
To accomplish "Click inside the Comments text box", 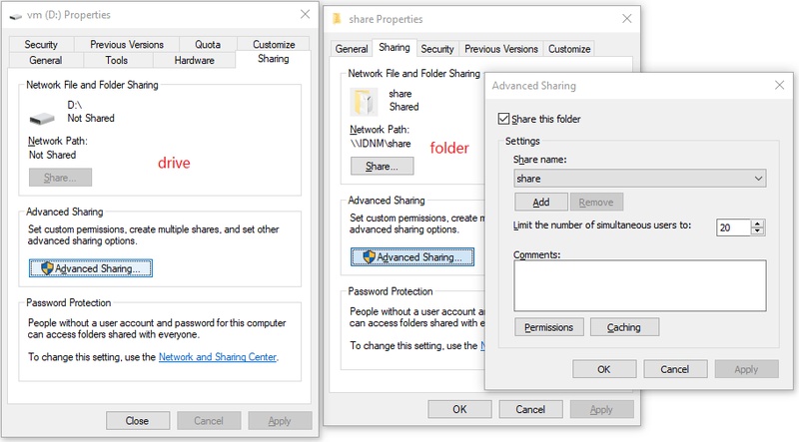I will 639,286.
